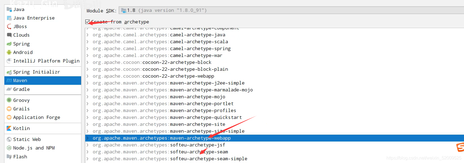Expand the camel-archetype-spring node
The image size is (464, 163).
(x=88, y=48)
